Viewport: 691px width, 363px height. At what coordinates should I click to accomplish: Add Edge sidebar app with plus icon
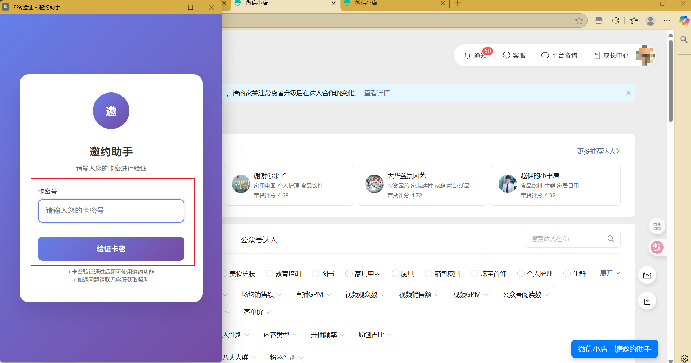(x=684, y=69)
